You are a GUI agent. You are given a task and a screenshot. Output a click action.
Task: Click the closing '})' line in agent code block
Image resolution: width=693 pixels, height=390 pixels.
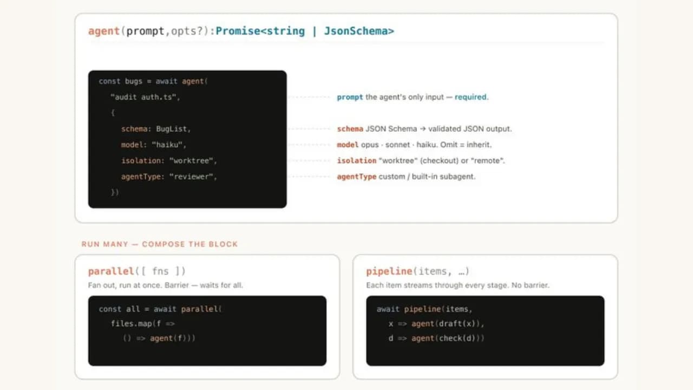114,192
